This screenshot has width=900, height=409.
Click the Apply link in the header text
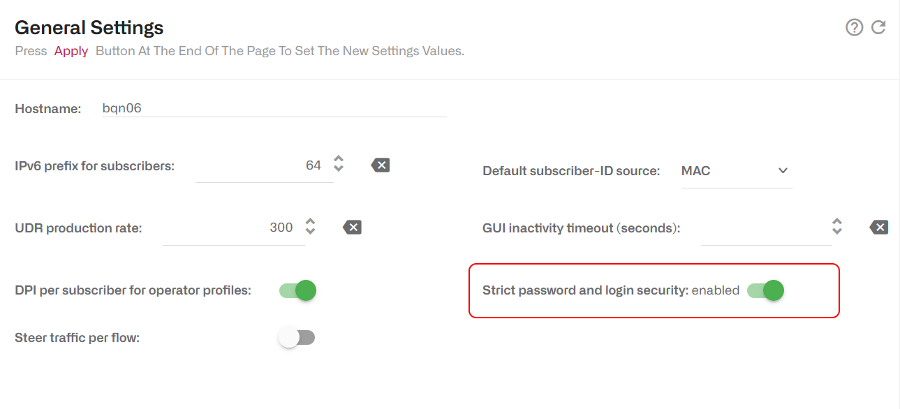pyautogui.click(x=71, y=50)
